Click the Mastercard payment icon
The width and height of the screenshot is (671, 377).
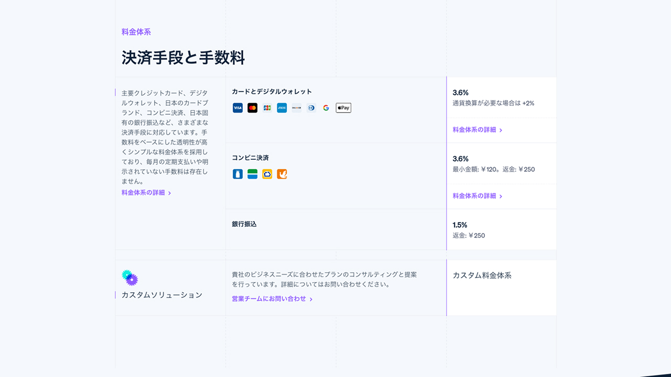(x=252, y=107)
